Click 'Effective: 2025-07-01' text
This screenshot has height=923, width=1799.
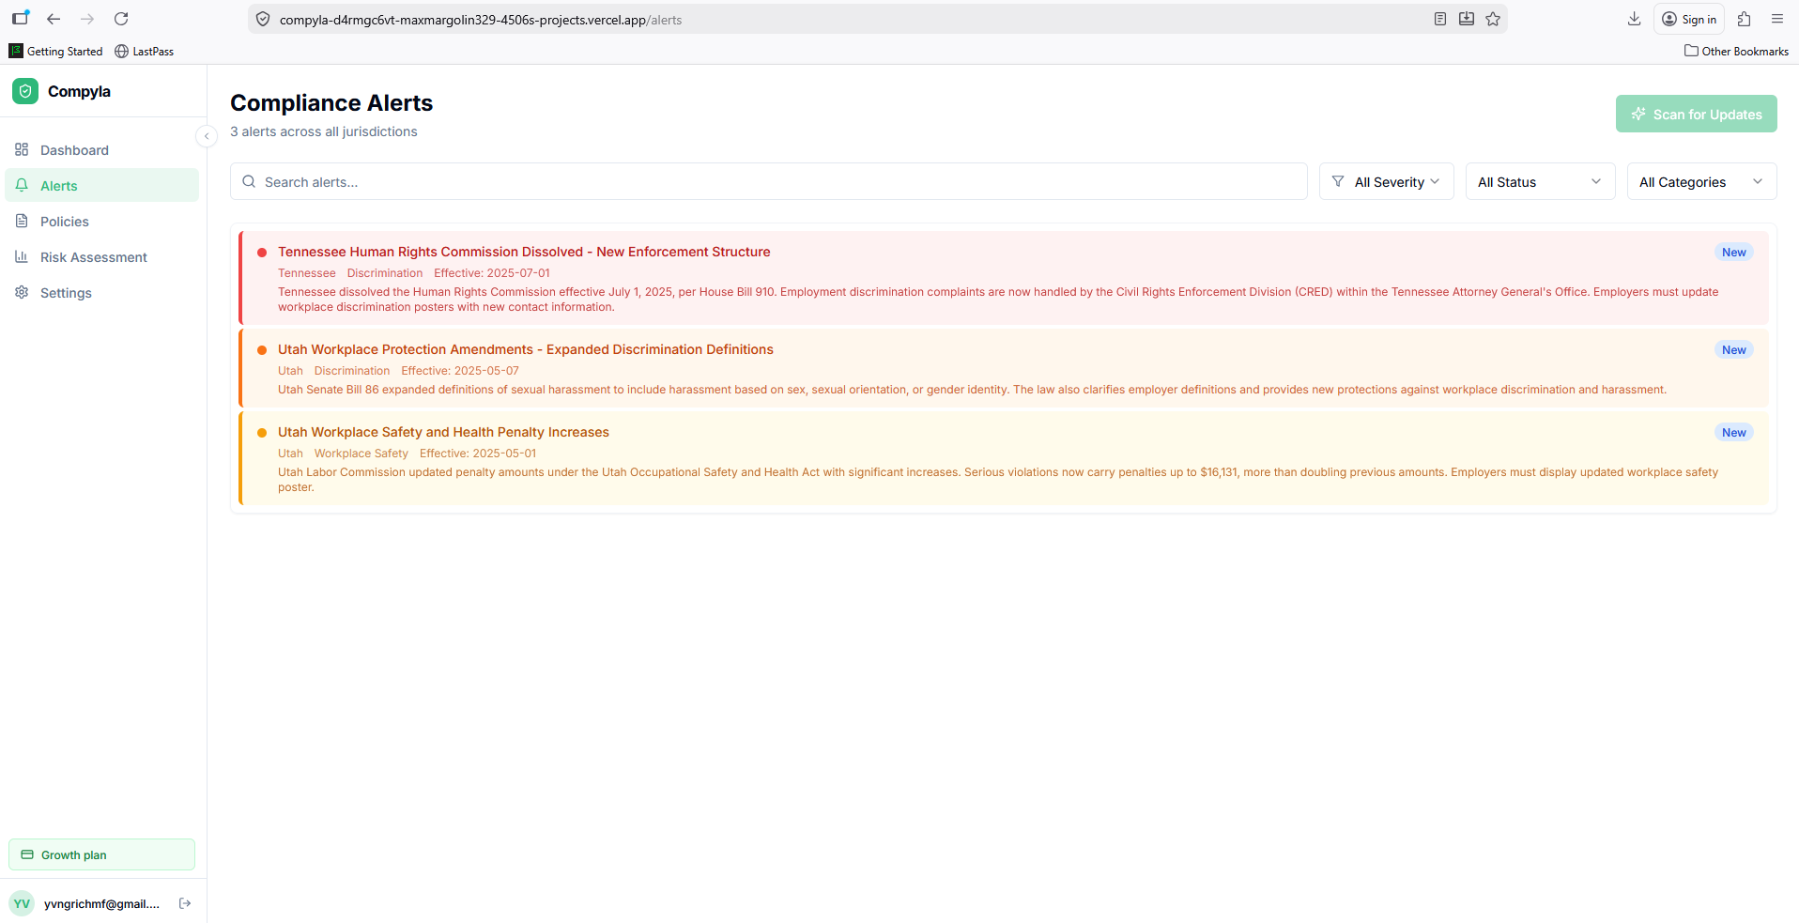(x=492, y=273)
